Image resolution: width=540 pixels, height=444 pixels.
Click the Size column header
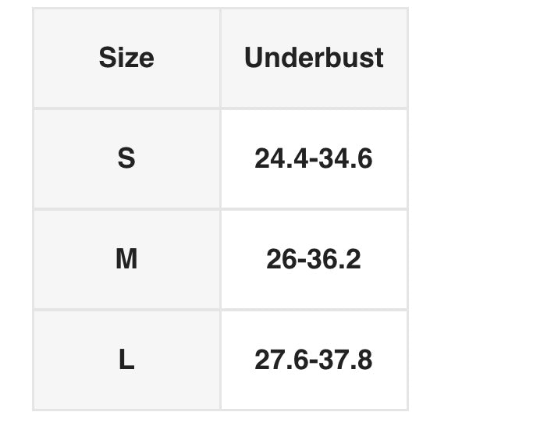tap(126, 58)
